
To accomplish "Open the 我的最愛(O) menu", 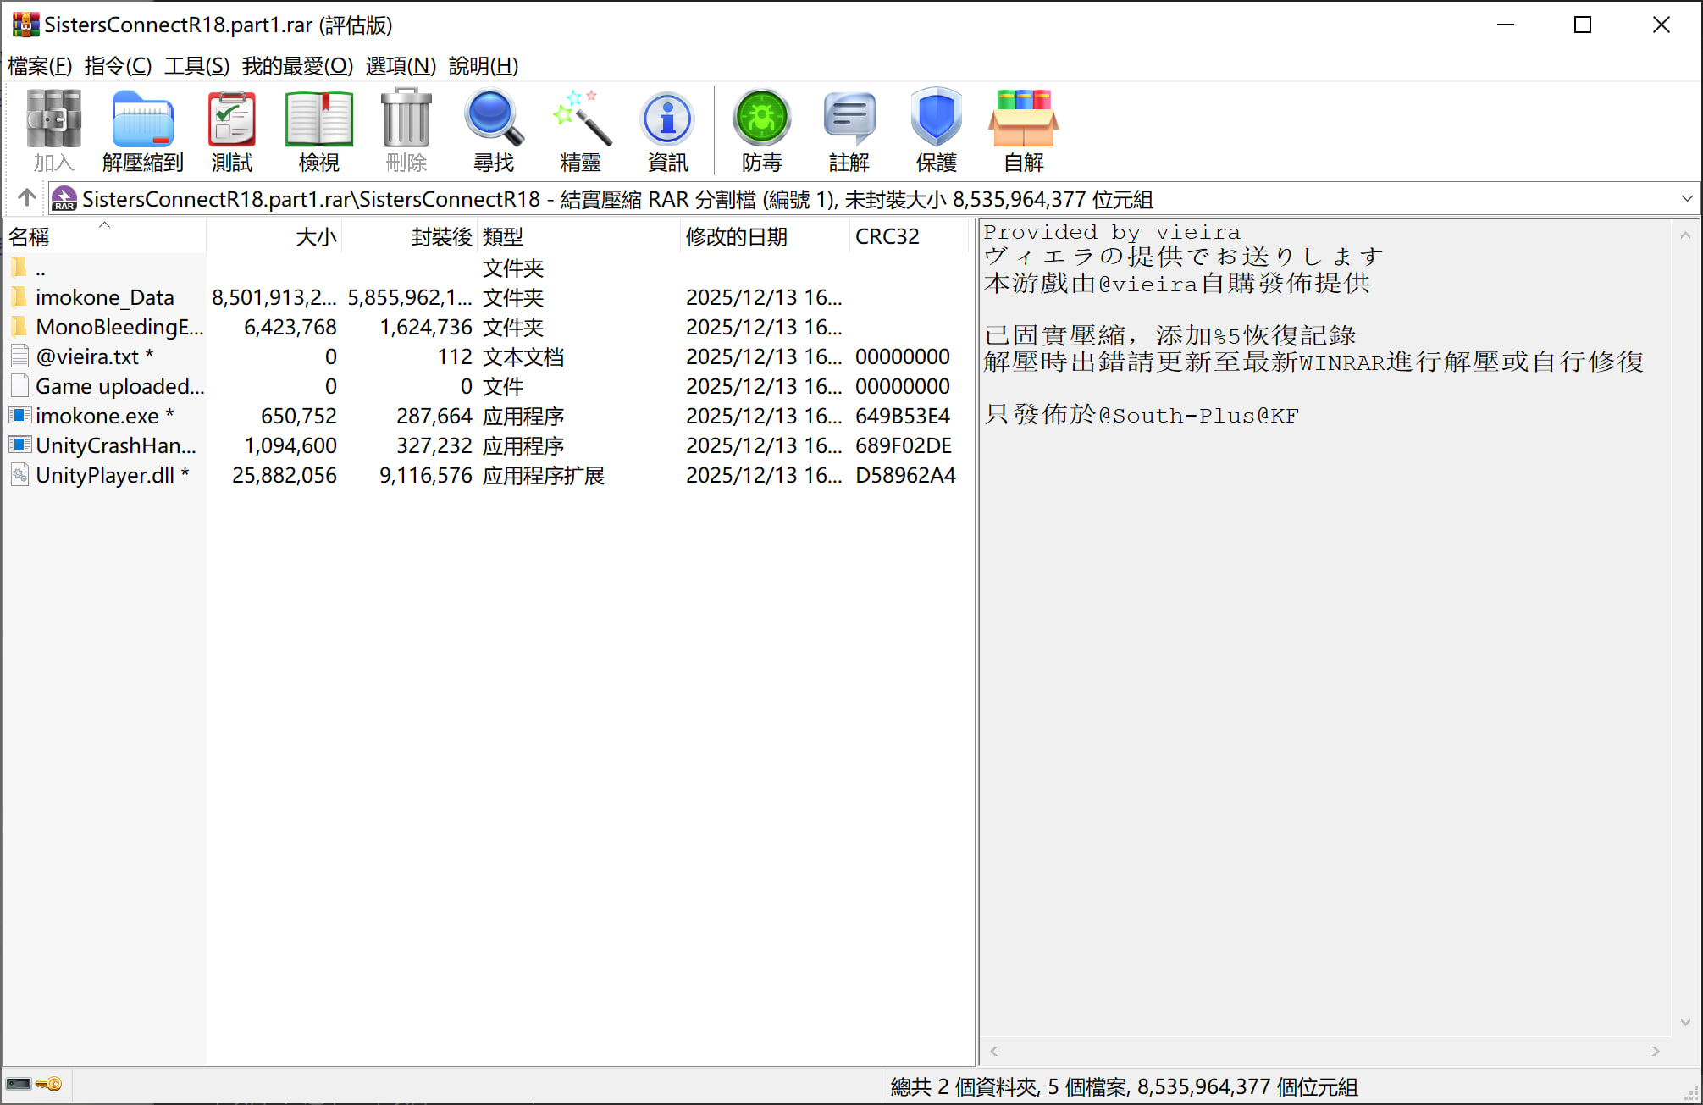I will (x=296, y=66).
